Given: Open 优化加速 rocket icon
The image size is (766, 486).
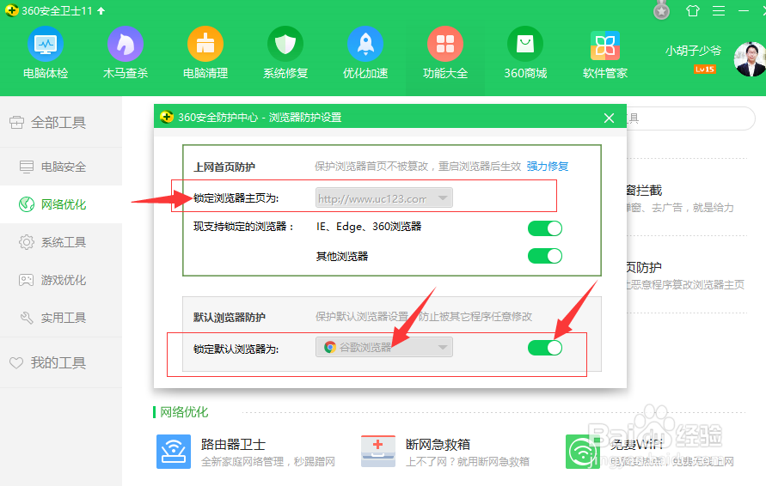Looking at the screenshot, I should coord(365,45).
